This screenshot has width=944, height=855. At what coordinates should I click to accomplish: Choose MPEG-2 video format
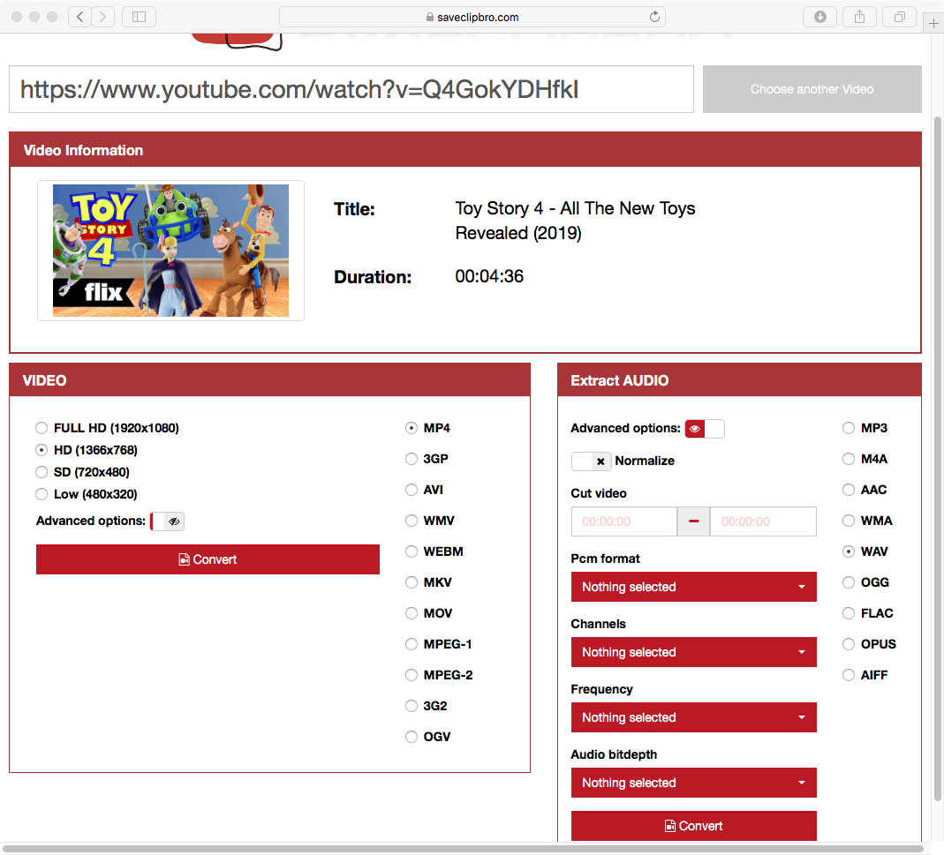(412, 675)
